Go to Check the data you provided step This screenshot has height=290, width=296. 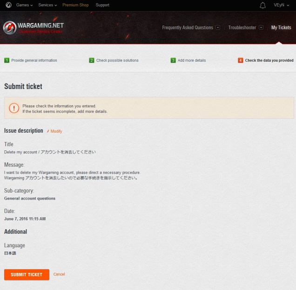click(x=269, y=60)
